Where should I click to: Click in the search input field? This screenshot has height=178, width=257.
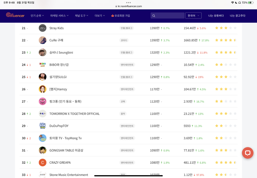167,15
